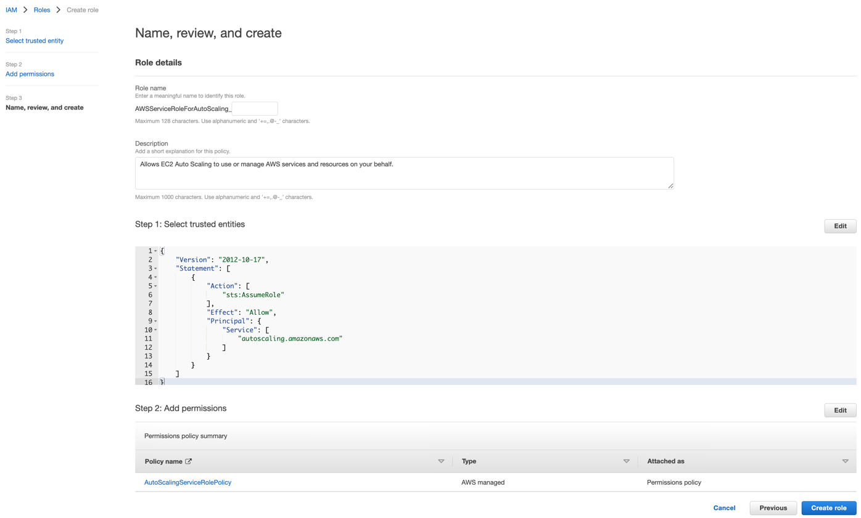
Task: Click the Permissions policy summary heading
Action: pos(186,436)
